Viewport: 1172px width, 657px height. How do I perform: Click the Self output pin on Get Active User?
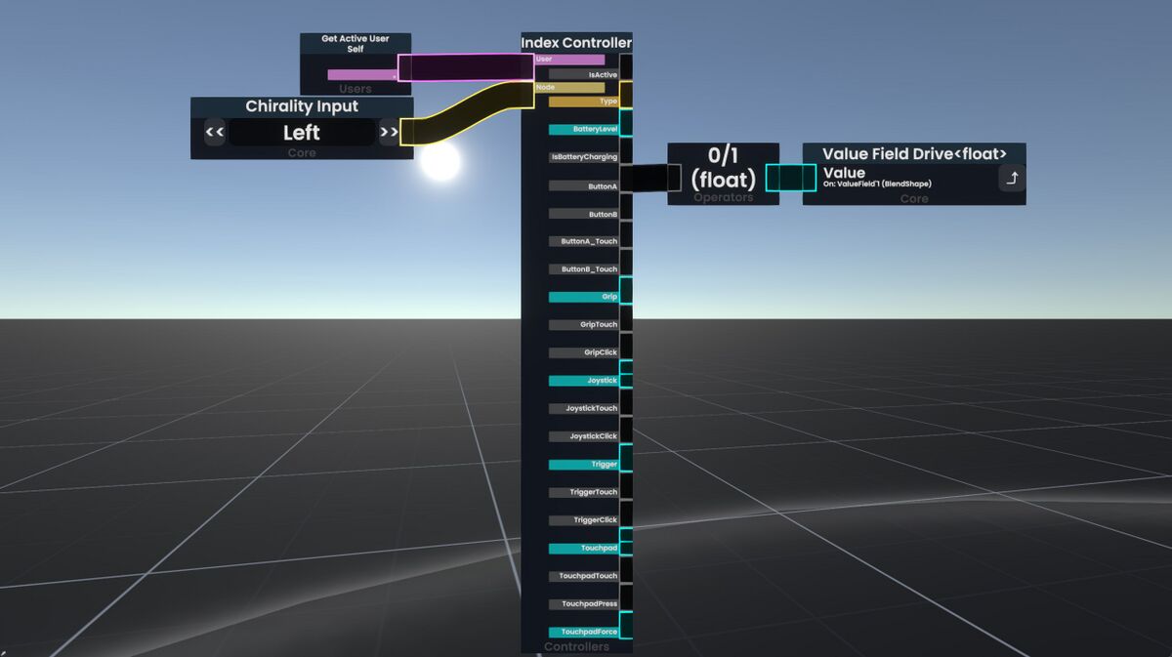404,69
